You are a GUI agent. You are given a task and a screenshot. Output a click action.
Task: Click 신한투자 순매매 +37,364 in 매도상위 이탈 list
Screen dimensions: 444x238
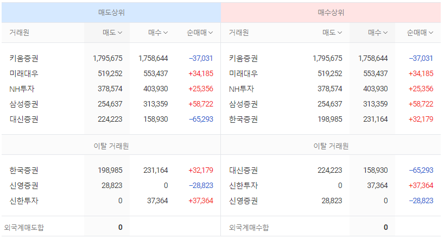201,201
